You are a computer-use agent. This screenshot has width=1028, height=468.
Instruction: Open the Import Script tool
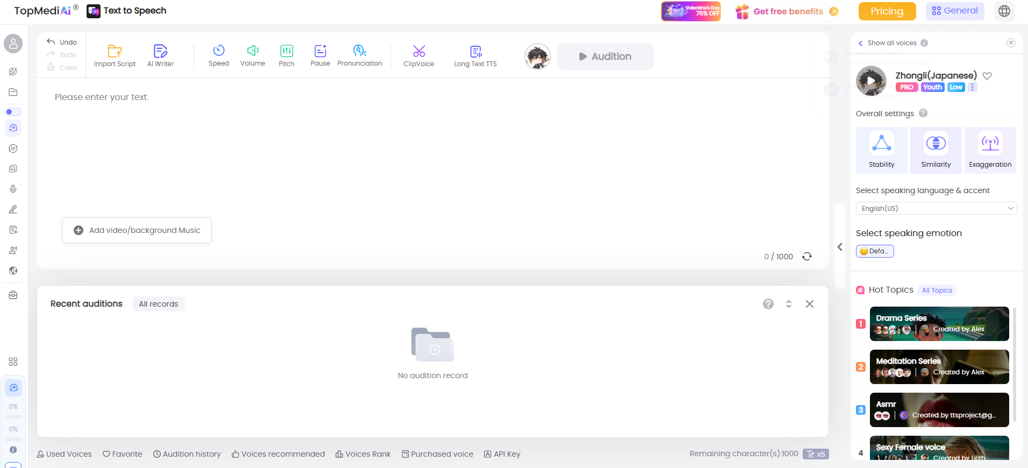click(x=115, y=56)
